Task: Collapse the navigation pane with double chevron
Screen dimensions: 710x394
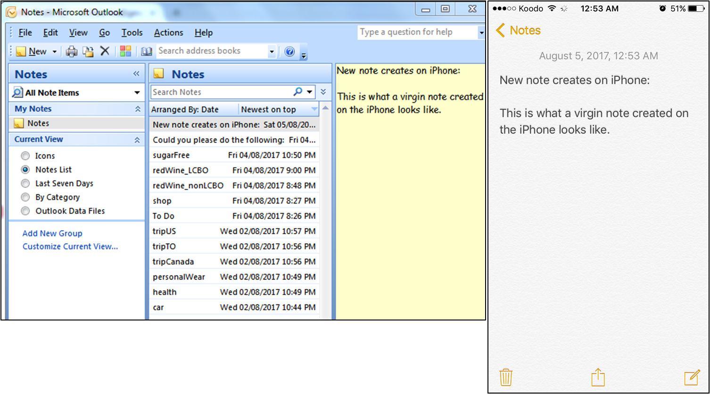Action: (x=136, y=74)
